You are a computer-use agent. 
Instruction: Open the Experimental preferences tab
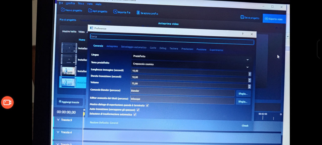(x=216, y=50)
